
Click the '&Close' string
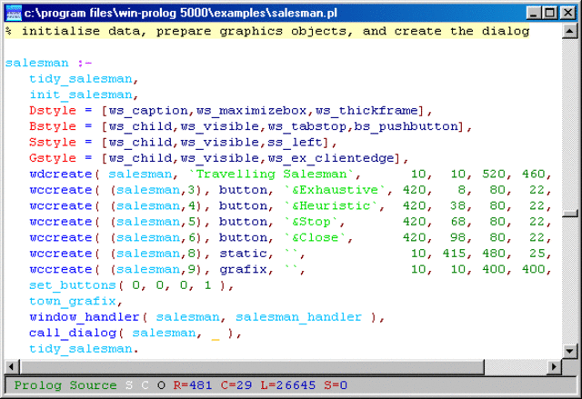[316, 238]
